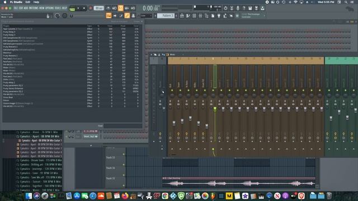Expand the Cymatics - Dream State folder
The height and width of the screenshot is (201, 358).
point(39,160)
